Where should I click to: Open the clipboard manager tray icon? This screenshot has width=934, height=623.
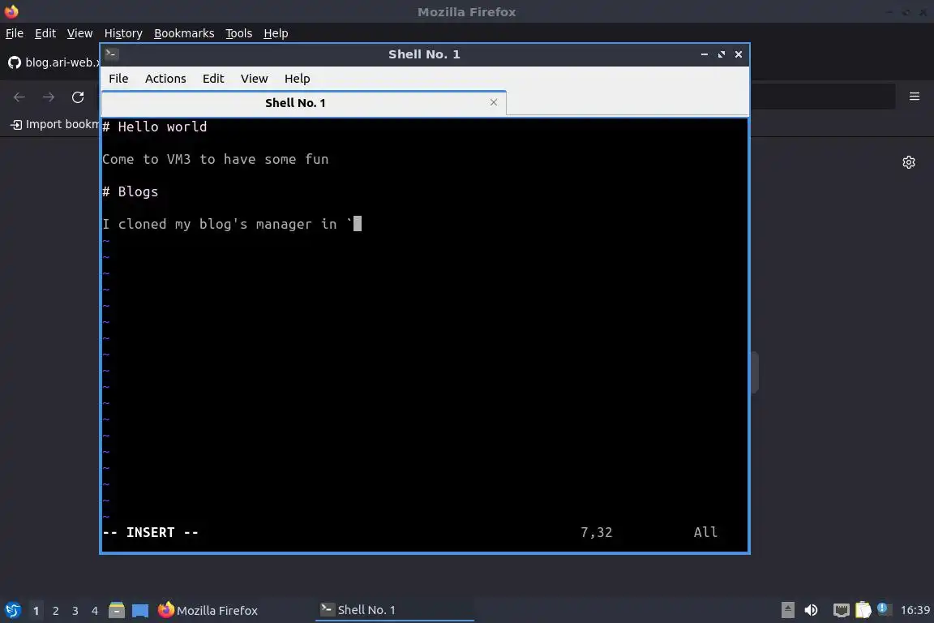(863, 610)
